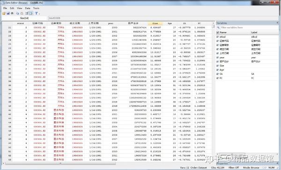
Task: Click the Open file toolbar icon
Action: click(4, 13)
